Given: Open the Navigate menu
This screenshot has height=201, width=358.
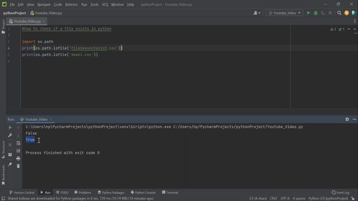Looking at the screenshot, I should tap(44, 4).
